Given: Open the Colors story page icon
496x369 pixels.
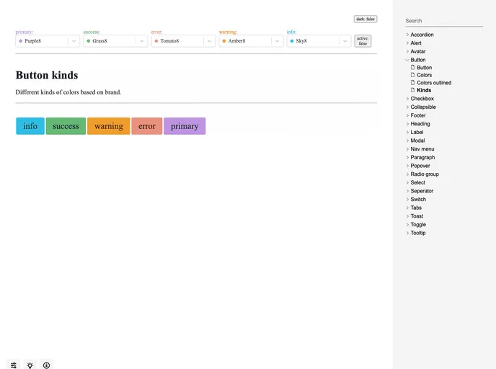Looking at the screenshot, I should (x=412, y=75).
